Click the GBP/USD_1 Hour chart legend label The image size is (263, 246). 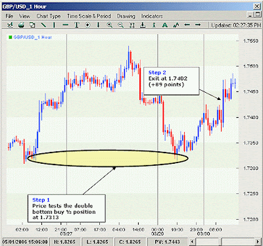pos(33,37)
